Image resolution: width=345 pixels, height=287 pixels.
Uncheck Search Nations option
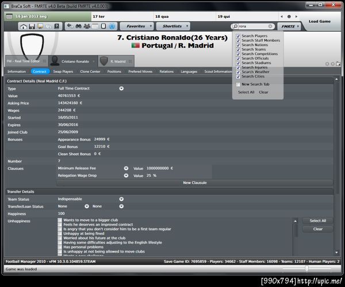coord(238,45)
